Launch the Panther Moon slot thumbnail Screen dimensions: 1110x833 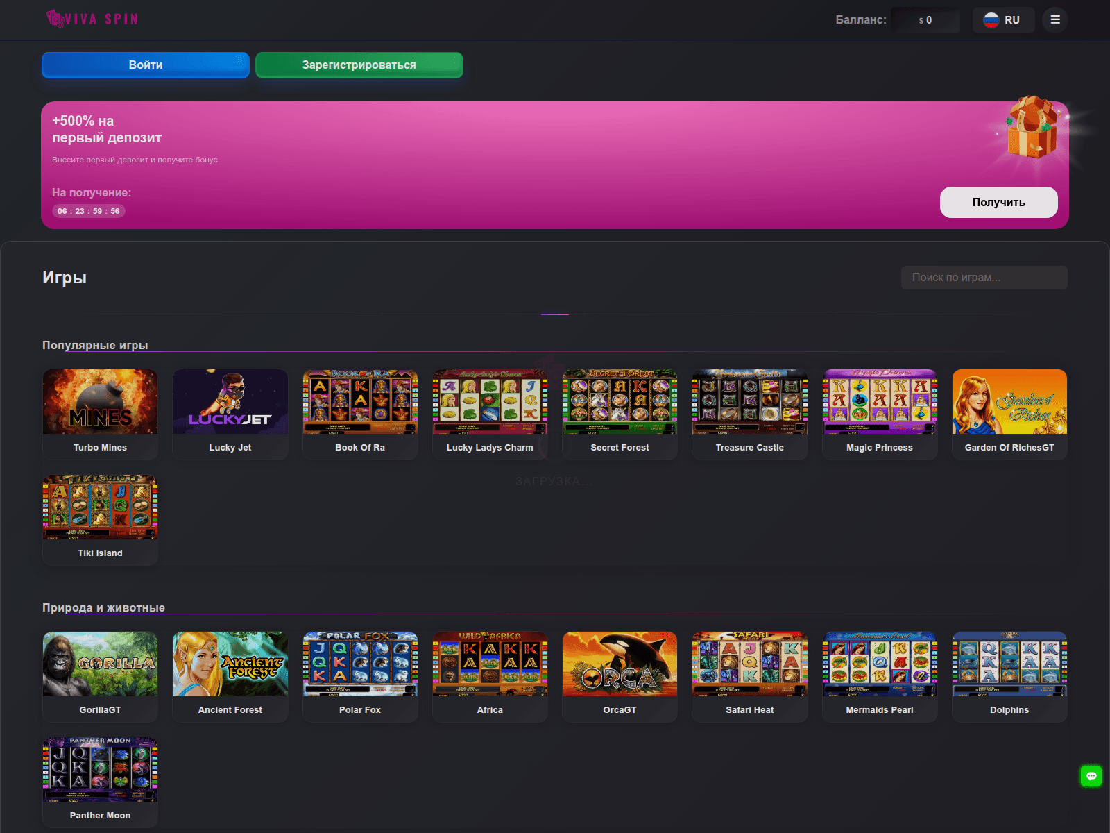(x=101, y=770)
